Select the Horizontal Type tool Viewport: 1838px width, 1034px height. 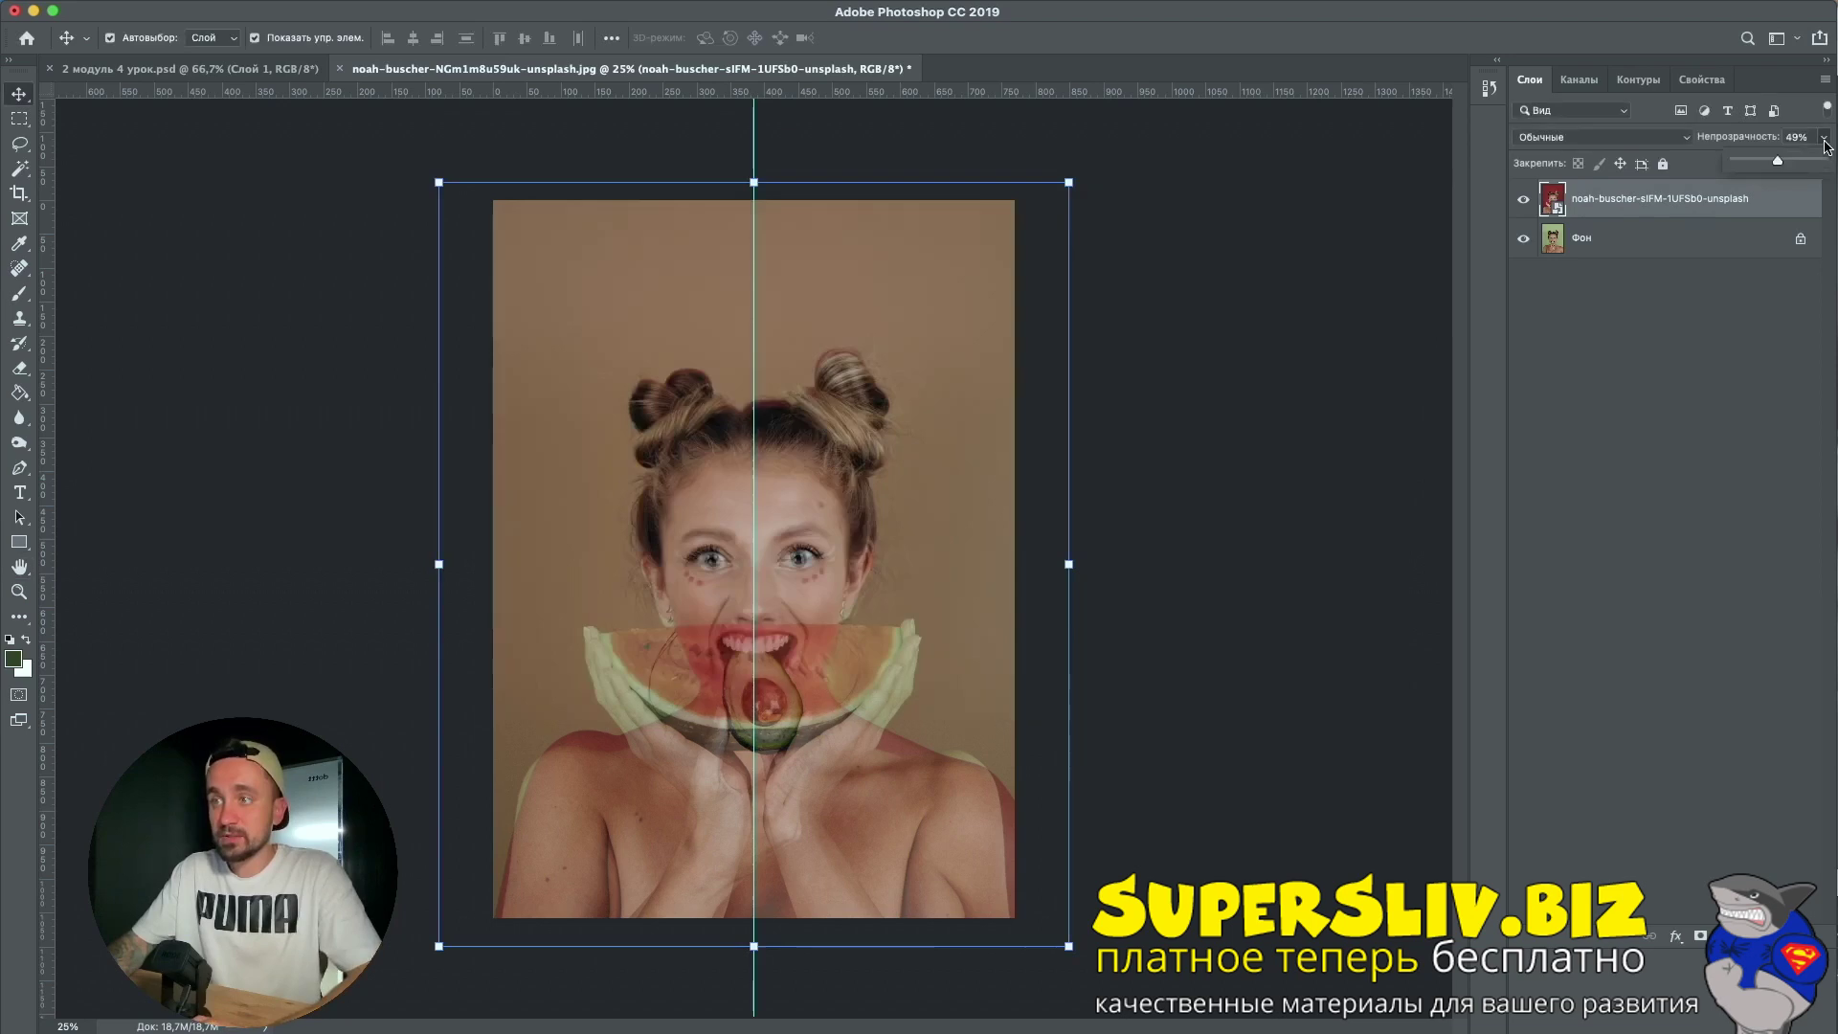[19, 492]
